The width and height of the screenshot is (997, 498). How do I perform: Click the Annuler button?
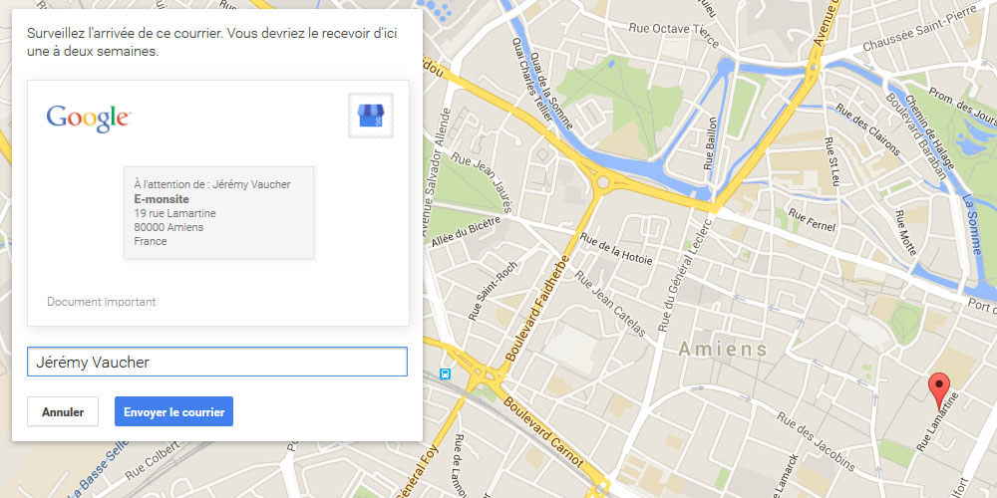(62, 411)
